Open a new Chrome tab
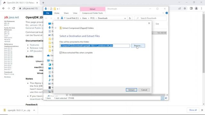 (43, 3)
